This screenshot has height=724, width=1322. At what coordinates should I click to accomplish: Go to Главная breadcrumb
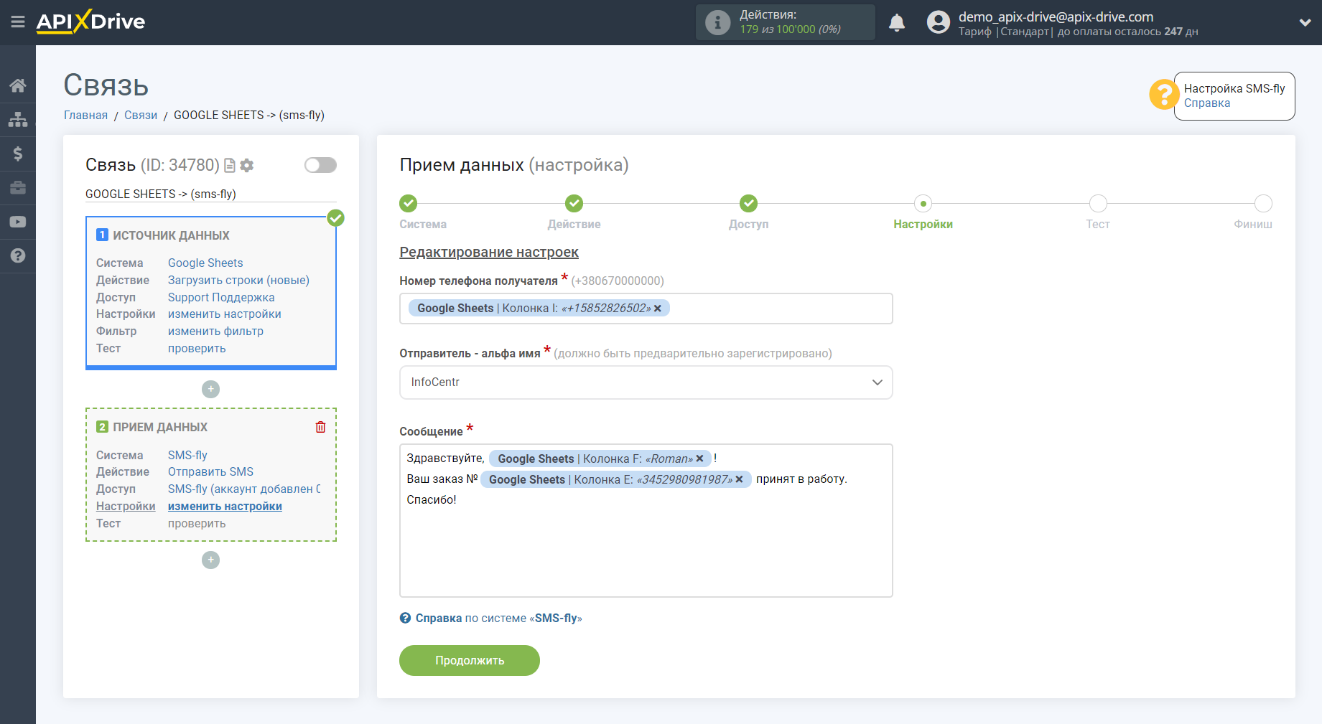click(85, 115)
